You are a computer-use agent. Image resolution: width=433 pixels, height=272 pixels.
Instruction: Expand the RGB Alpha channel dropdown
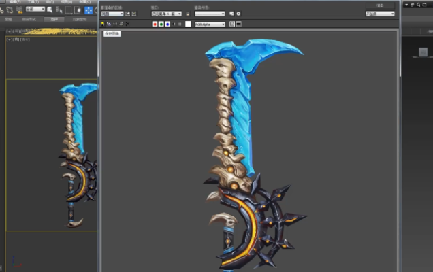point(210,24)
